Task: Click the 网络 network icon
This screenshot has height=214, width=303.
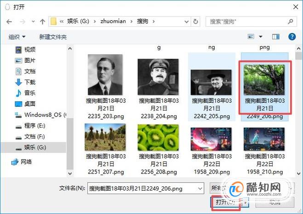Action: coord(15,162)
